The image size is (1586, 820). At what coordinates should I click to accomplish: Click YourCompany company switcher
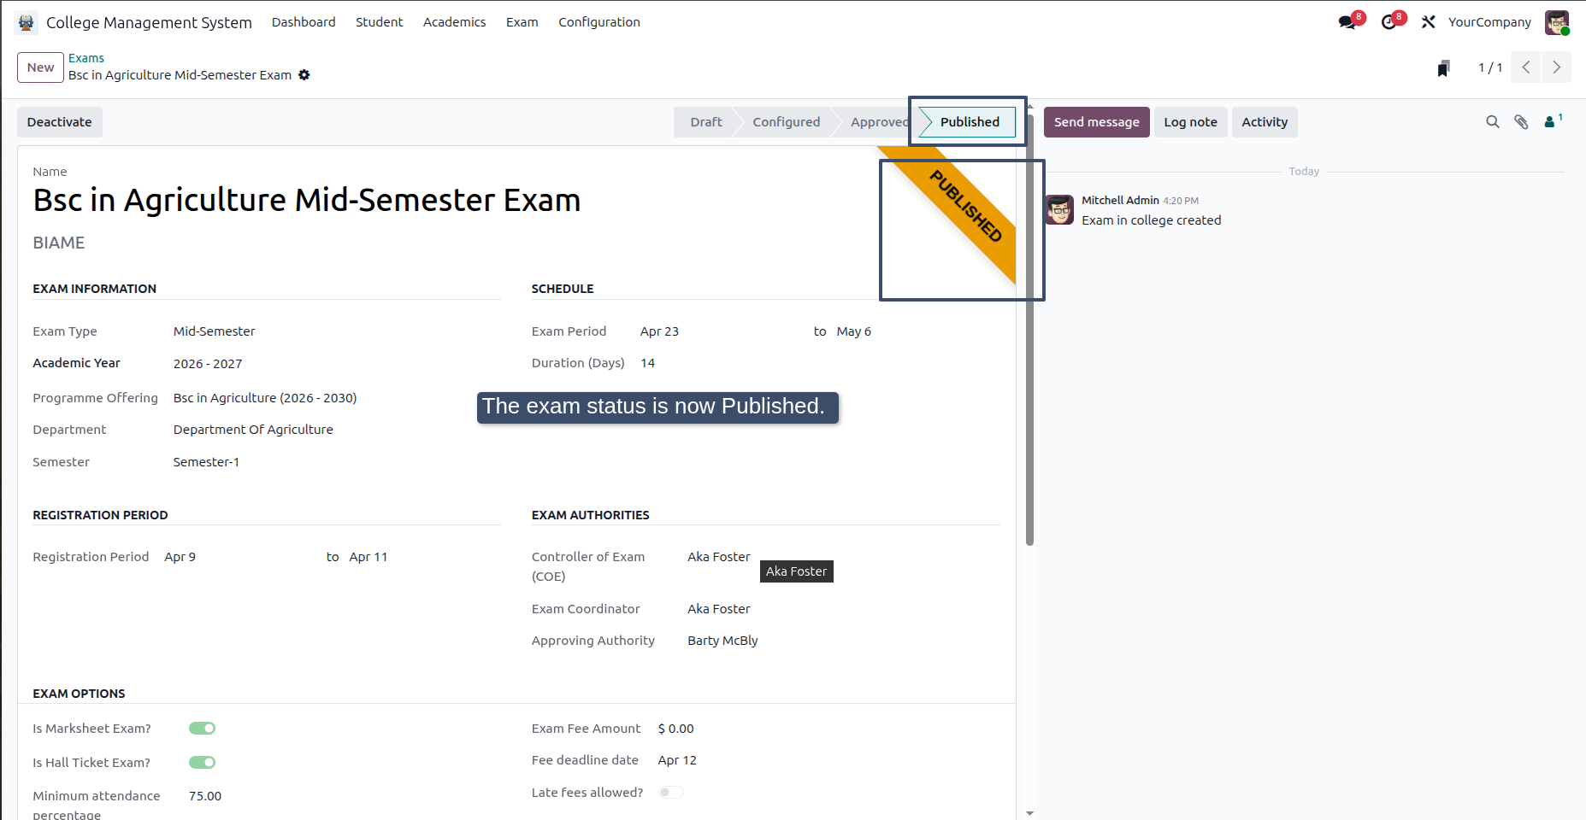pos(1489,22)
